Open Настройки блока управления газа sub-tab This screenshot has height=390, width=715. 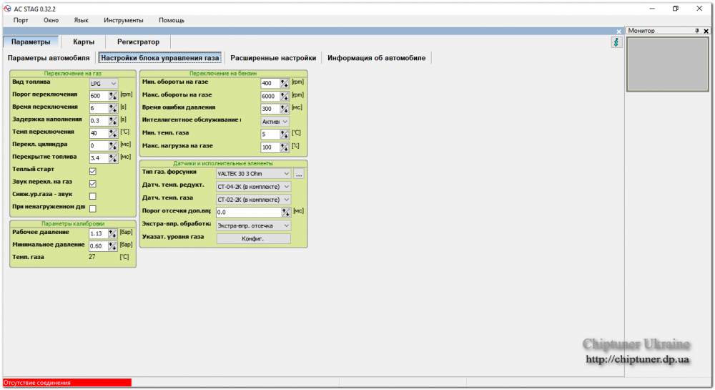pos(160,58)
